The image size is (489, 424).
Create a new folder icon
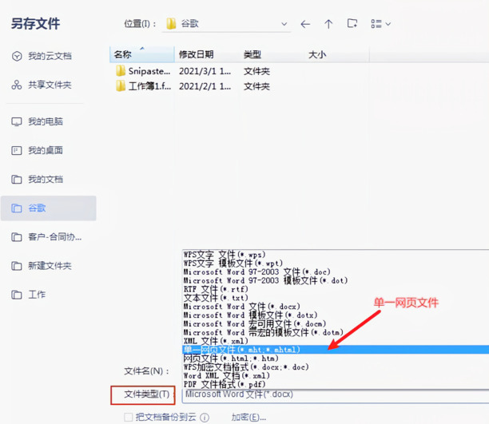click(352, 23)
